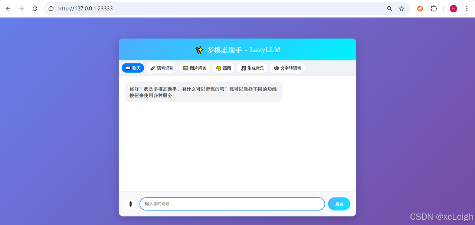This screenshot has width=475, height=225.
Task: Click the browser forward arrow
Action: 22,9
